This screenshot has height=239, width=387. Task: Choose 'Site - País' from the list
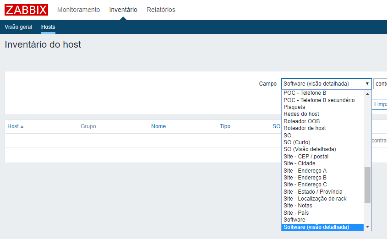pos(296,213)
